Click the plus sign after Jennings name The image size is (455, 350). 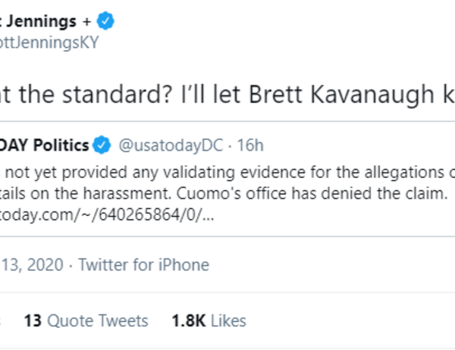pyautogui.click(x=85, y=20)
